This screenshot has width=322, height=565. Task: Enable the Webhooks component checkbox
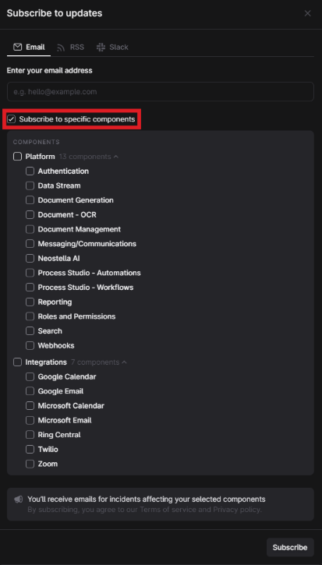tap(30, 345)
